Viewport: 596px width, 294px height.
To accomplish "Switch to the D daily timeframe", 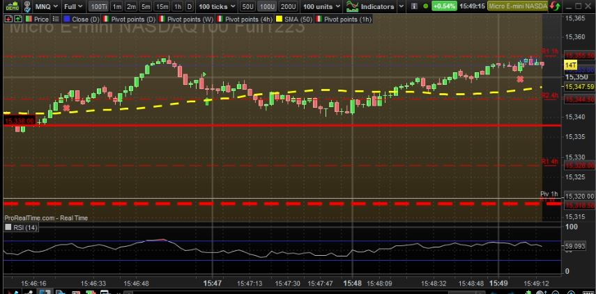I will (x=189, y=6).
